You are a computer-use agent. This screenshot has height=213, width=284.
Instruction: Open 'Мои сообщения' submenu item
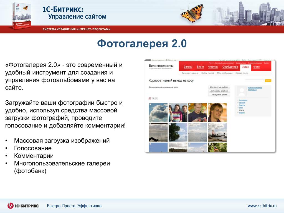225,73
